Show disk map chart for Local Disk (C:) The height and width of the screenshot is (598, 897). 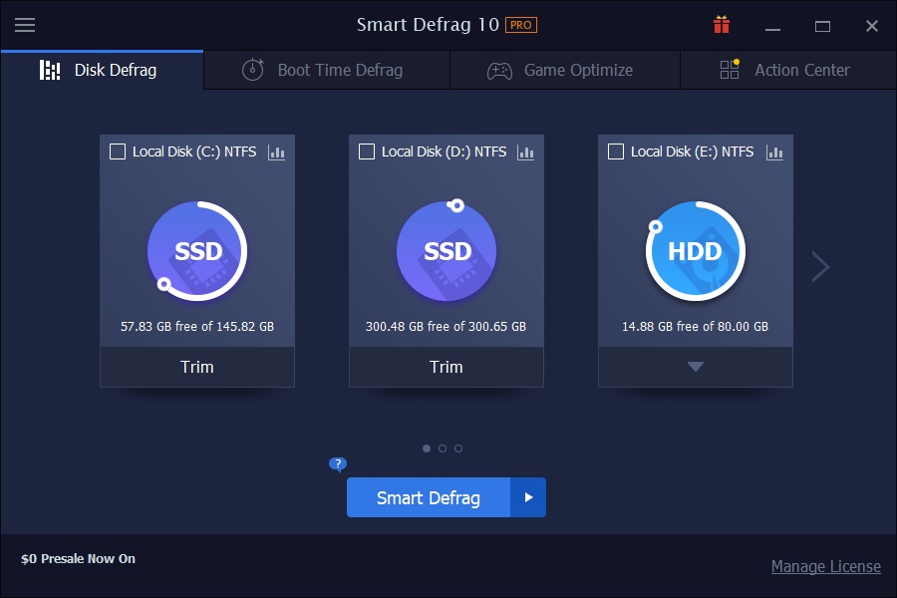pyautogui.click(x=276, y=152)
